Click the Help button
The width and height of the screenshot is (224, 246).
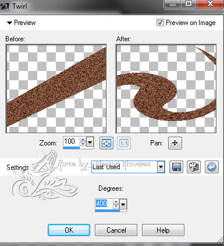[163, 230]
